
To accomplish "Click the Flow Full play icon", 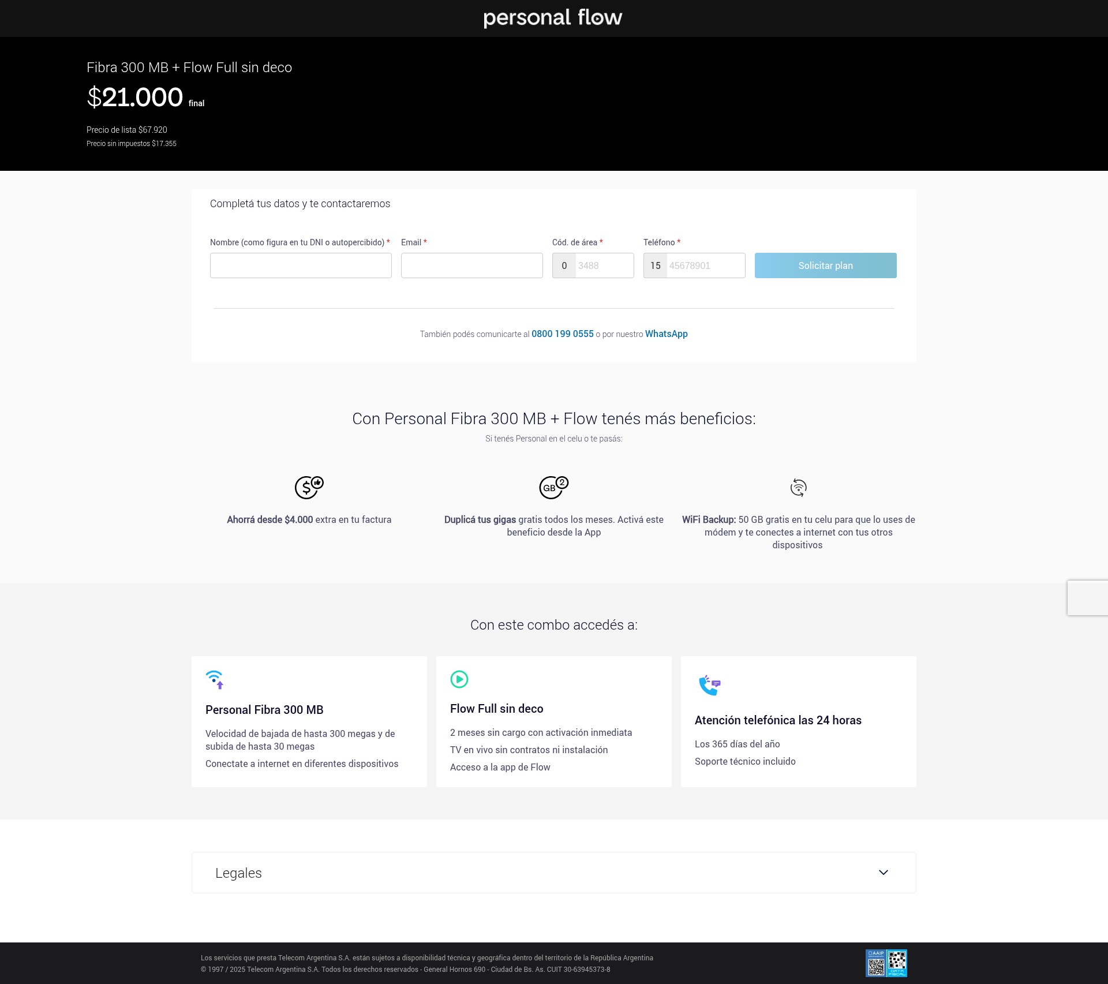I will [x=459, y=679].
